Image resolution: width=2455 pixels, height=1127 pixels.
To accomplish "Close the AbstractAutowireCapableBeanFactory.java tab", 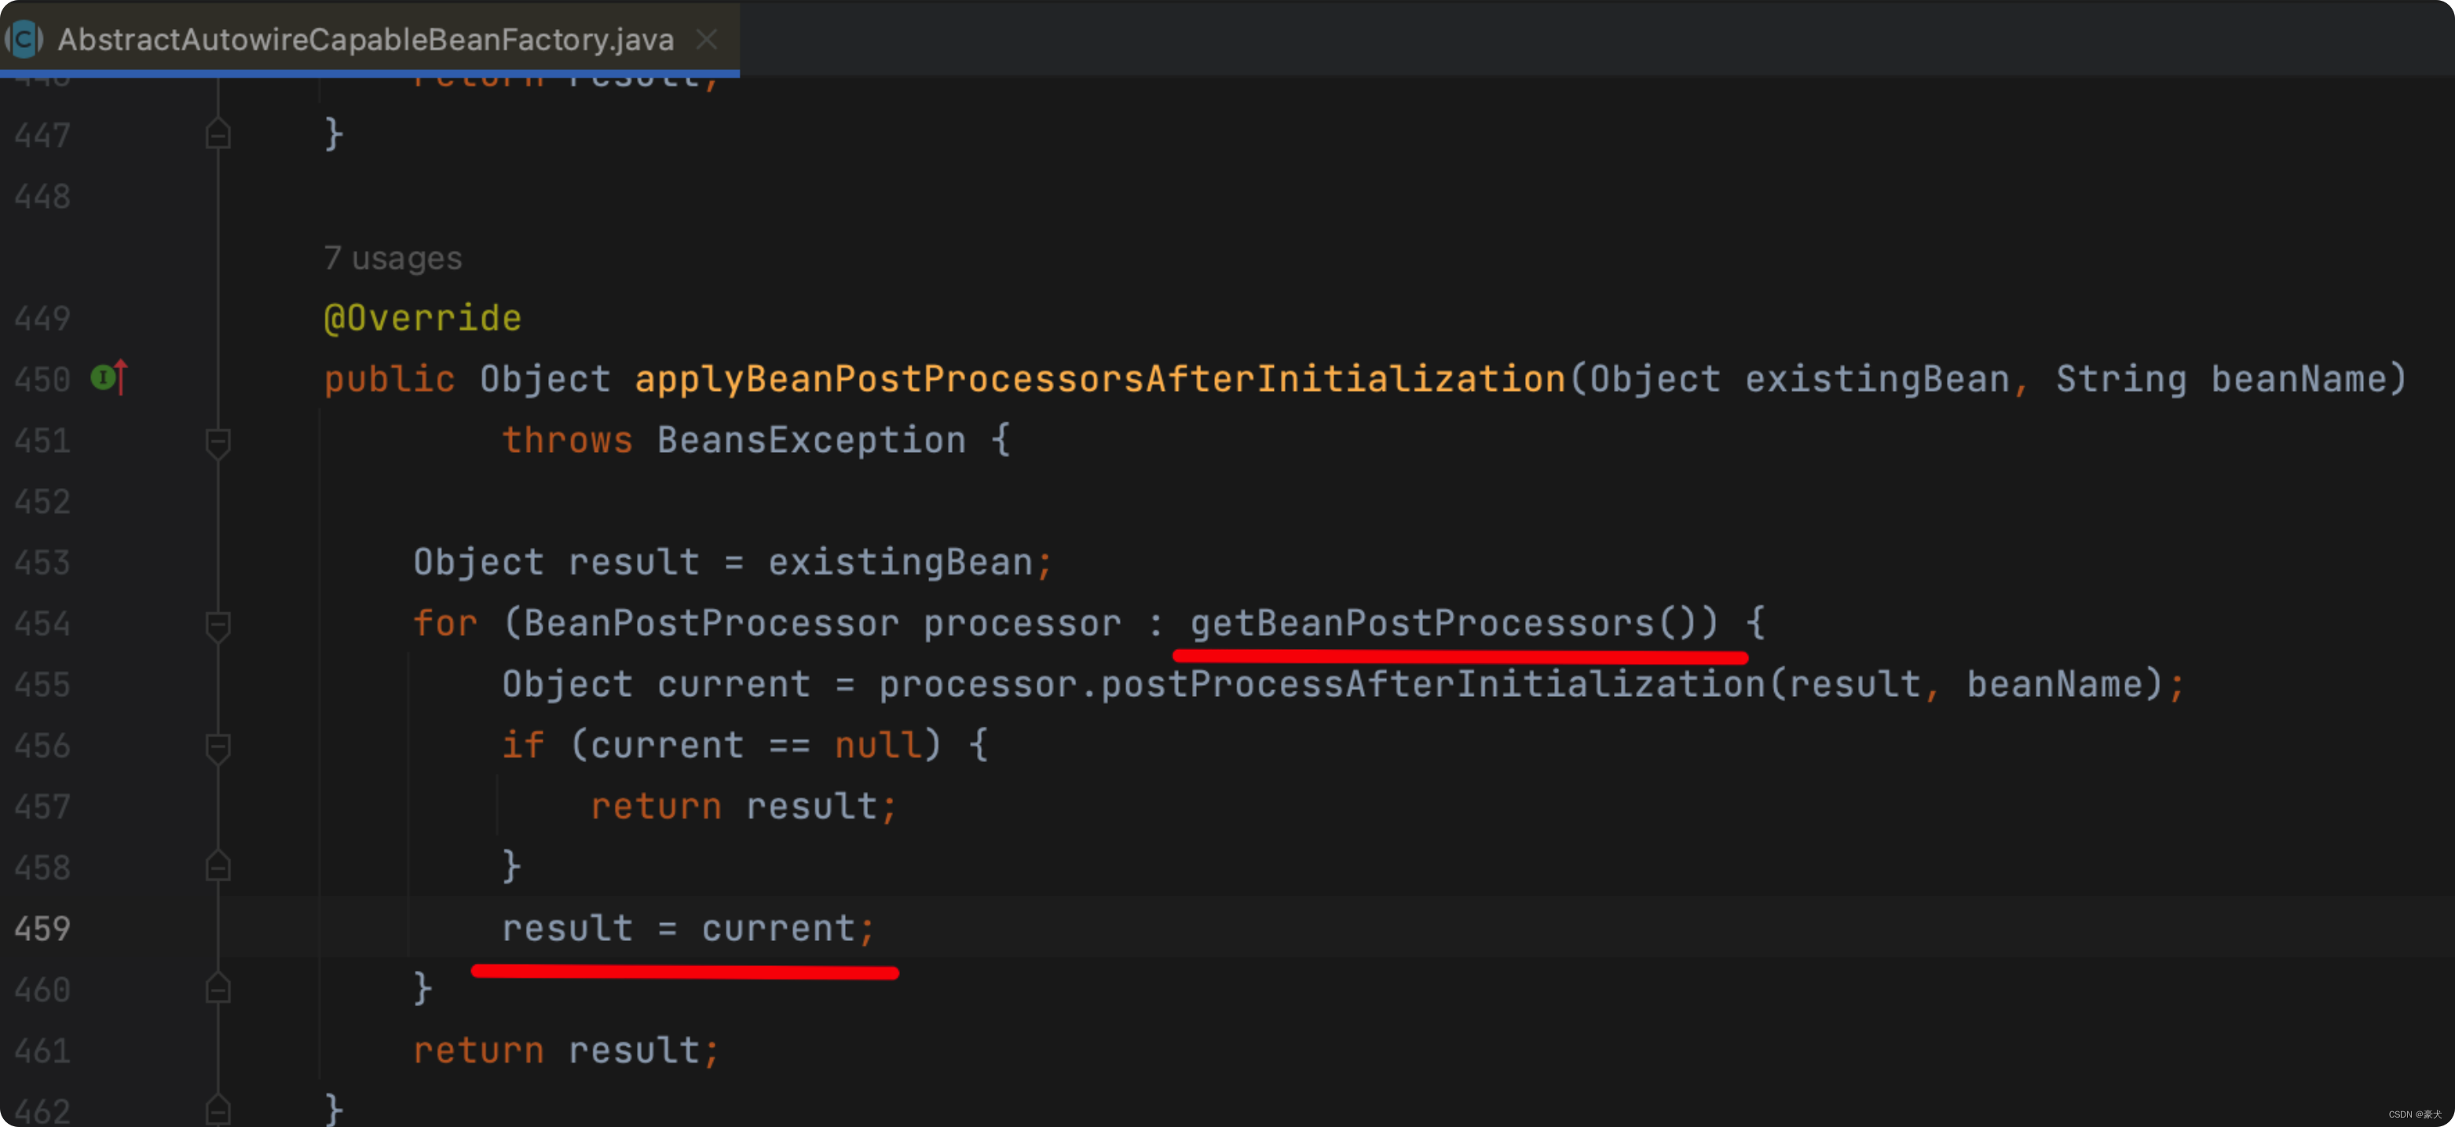I will click(706, 39).
